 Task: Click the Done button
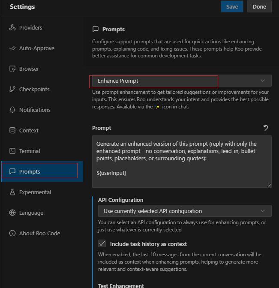point(259,6)
